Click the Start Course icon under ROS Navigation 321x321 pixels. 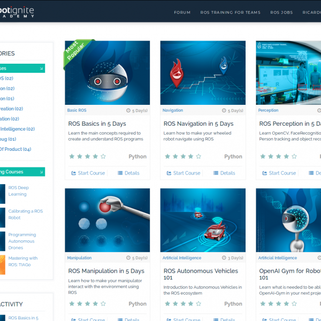(169, 173)
